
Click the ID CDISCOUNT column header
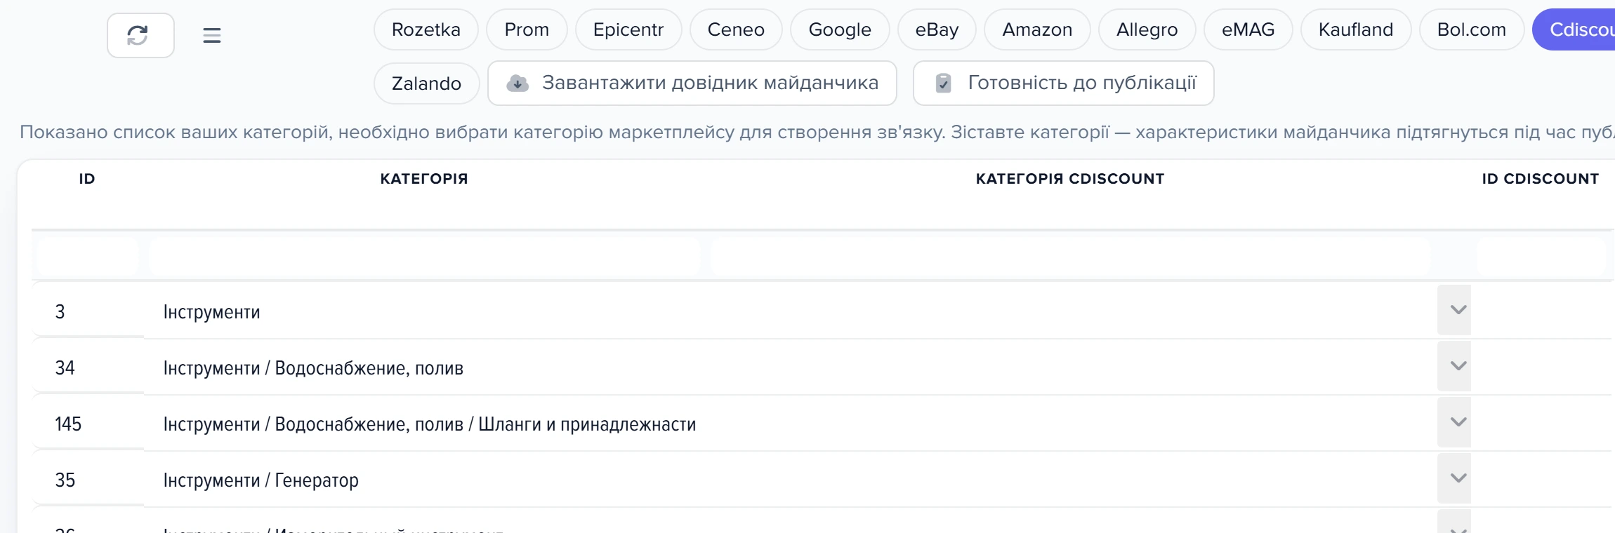pos(1541,179)
